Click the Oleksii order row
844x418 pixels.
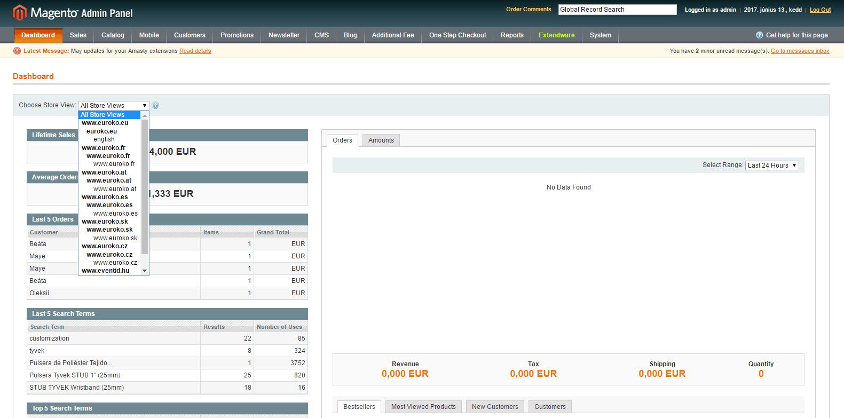pos(167,293)
